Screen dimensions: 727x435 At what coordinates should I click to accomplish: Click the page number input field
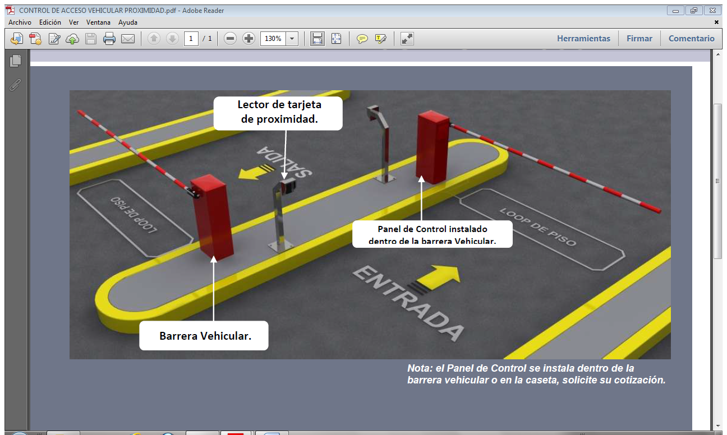(x=191, y=39)
